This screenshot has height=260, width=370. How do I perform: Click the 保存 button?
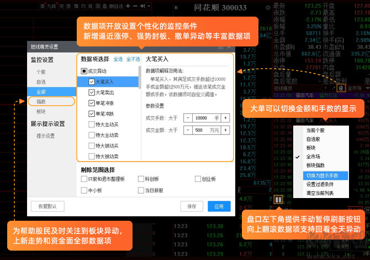click(192, 206)
